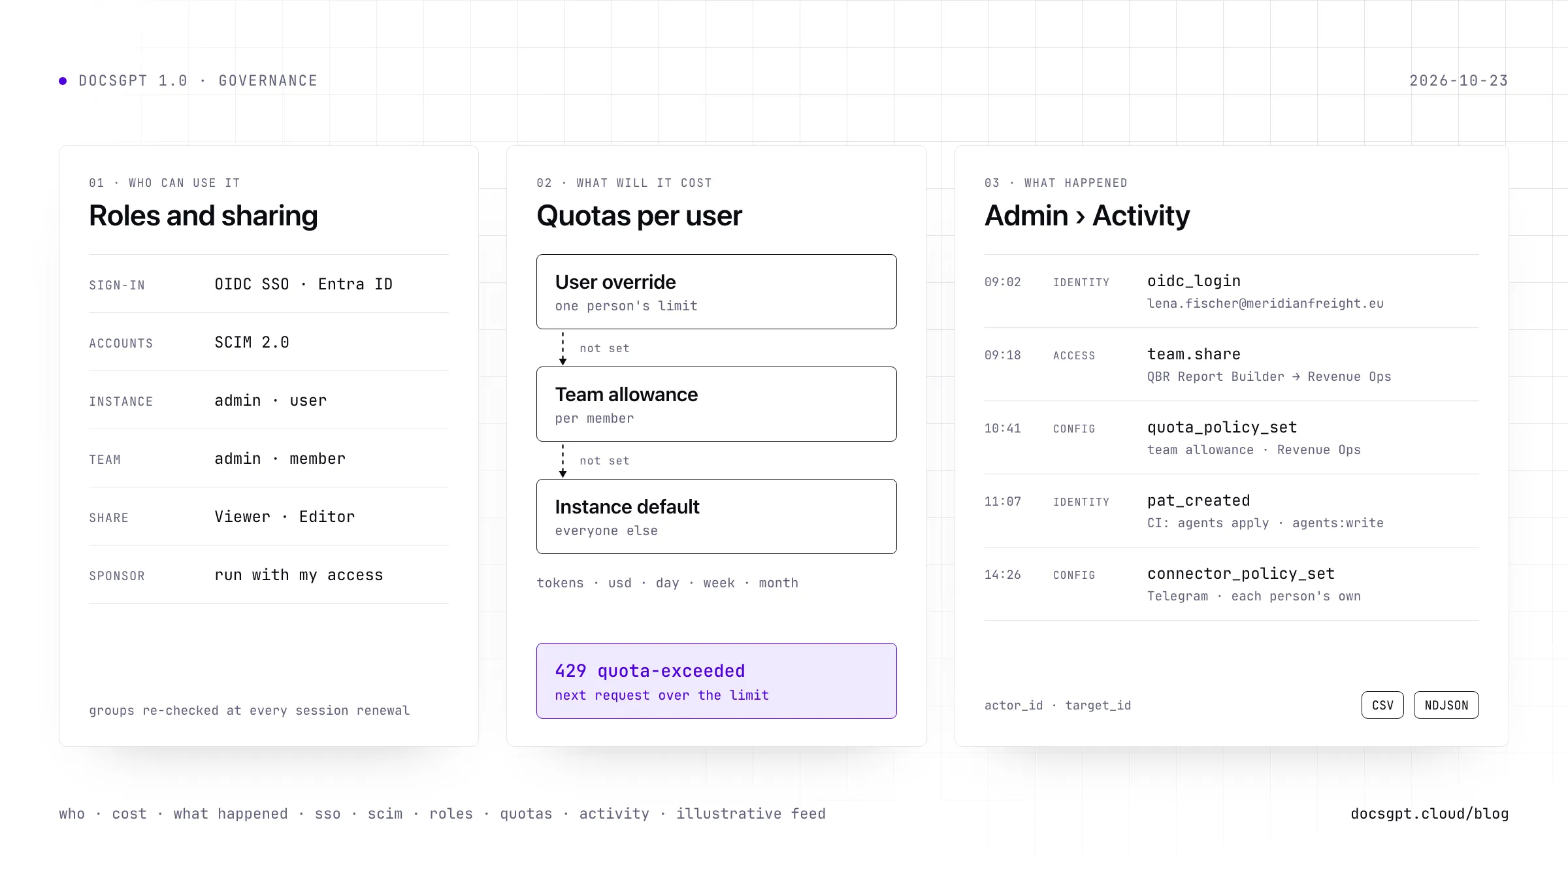The height and width of the screenshot is (882, 1568).
Task: Select the SIGN-IN OIDC SSO row
Action: [269, 284]
